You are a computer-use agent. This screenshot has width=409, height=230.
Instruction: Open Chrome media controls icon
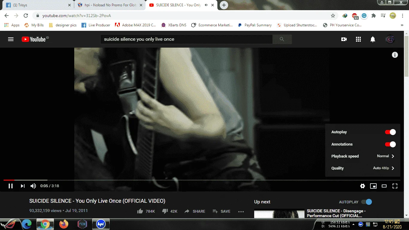383,16
